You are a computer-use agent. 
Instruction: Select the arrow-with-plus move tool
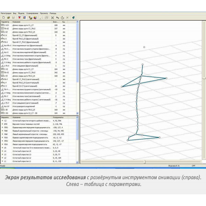(x=58, y=18)
